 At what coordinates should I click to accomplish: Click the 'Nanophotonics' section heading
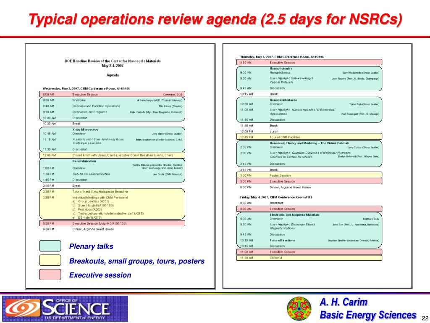click(x=281, y=69)
